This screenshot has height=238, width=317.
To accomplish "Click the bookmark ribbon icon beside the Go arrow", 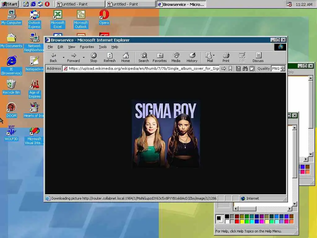I will (x=230, y=68).
